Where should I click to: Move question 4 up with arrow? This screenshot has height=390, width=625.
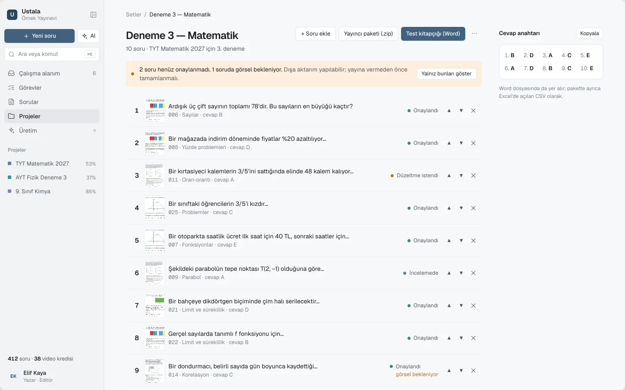(449, 208)
